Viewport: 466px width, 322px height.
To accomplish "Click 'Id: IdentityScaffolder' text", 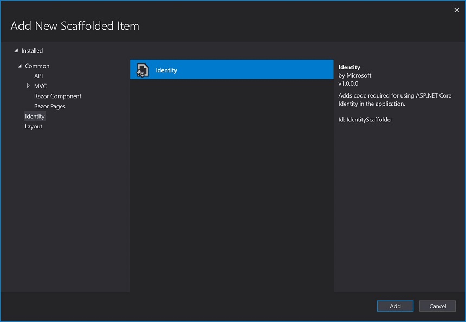I will tap(365, 120).
